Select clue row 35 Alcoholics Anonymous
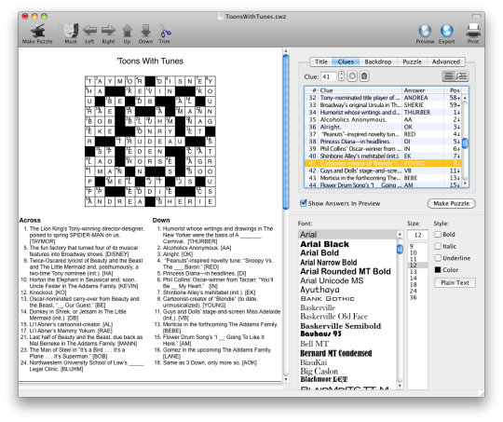 [x=383, y=119]
